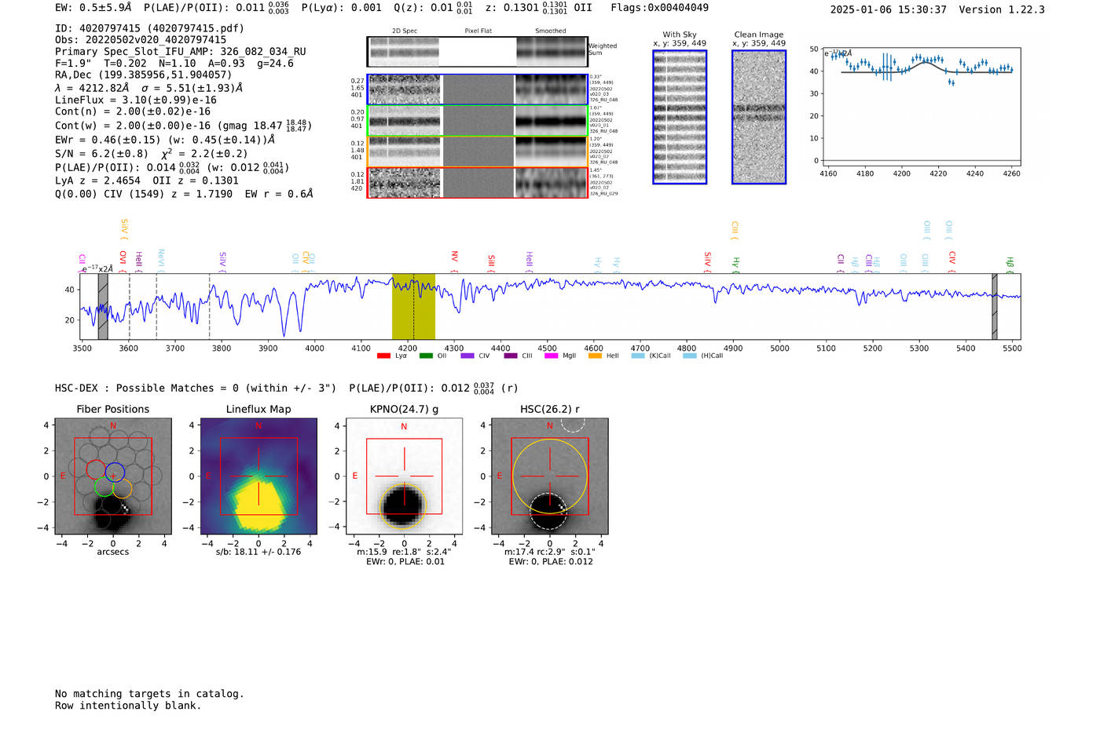Image resolution: width=1100 pixels, height=748 pixels.
Task: Click the yellow highlighted band in the spectrum
Action: point(413,306)
